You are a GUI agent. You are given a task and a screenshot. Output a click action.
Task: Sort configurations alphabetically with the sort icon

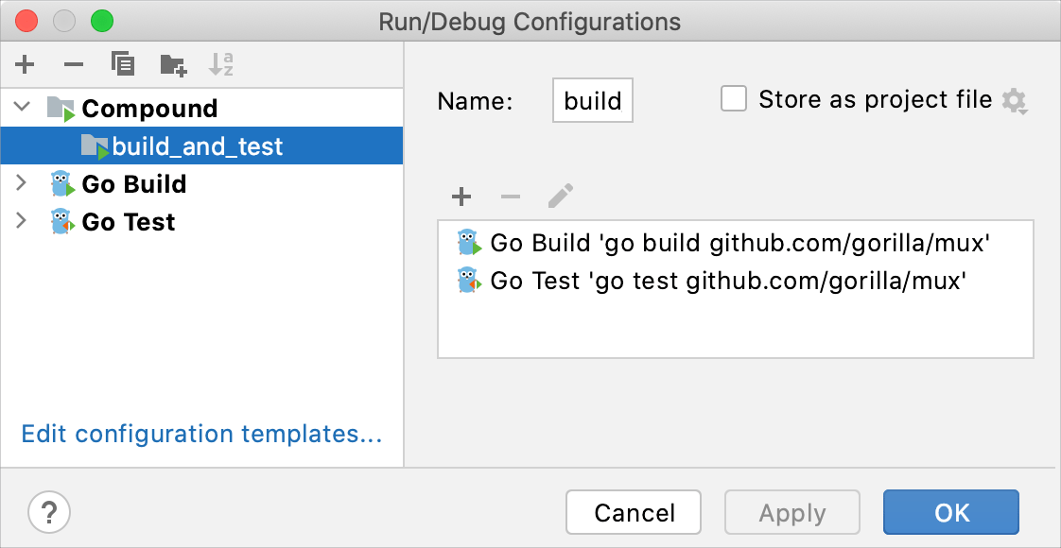(x=223, y=64)
